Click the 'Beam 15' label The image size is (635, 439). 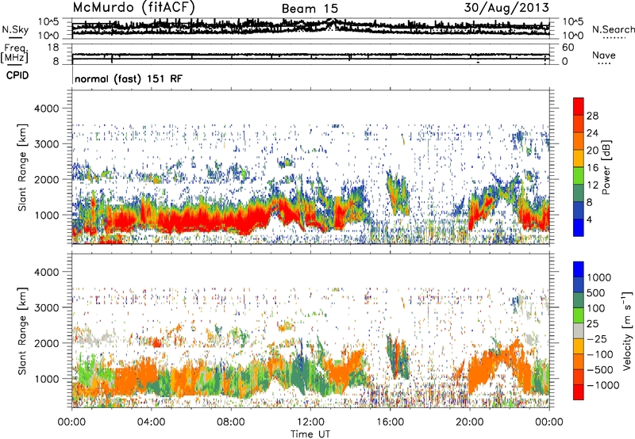[310, 9]
